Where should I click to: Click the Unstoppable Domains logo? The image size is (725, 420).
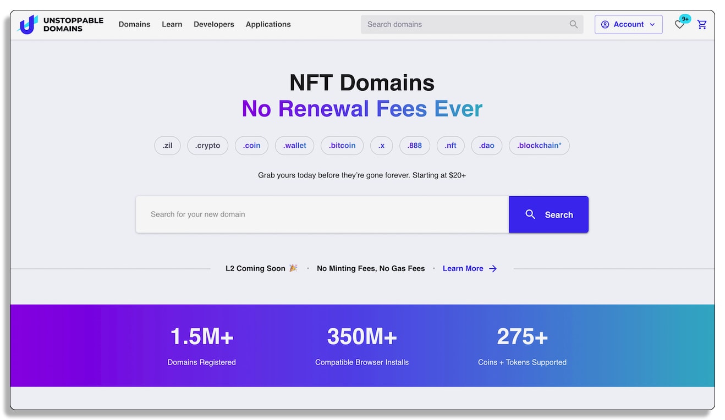(61, 24)
